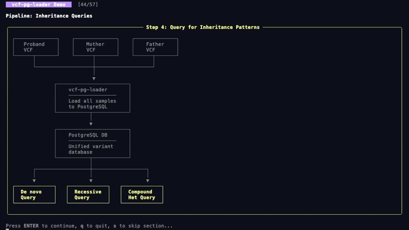409x230 pixels.
Task: Select the De novo Query node
Action: 34,195
